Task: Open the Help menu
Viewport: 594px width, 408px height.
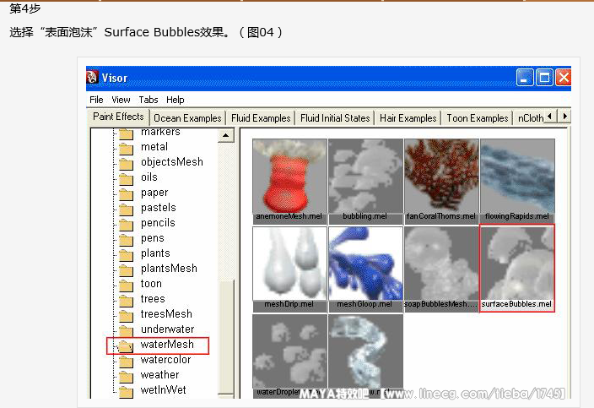Action: (175, 100)
